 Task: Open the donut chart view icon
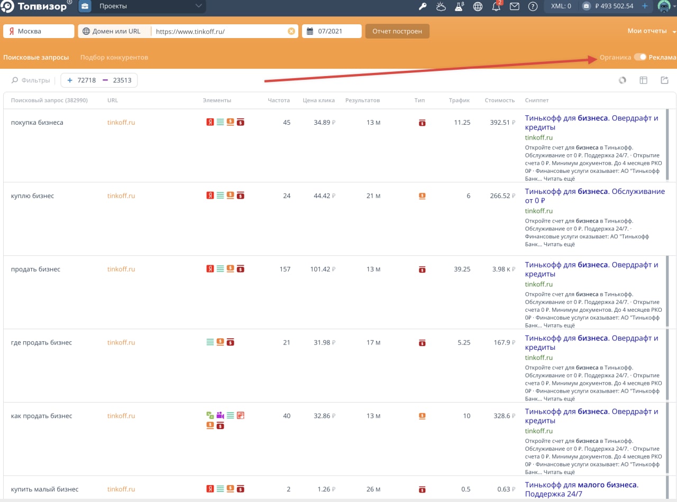click(x=623, y=80)
